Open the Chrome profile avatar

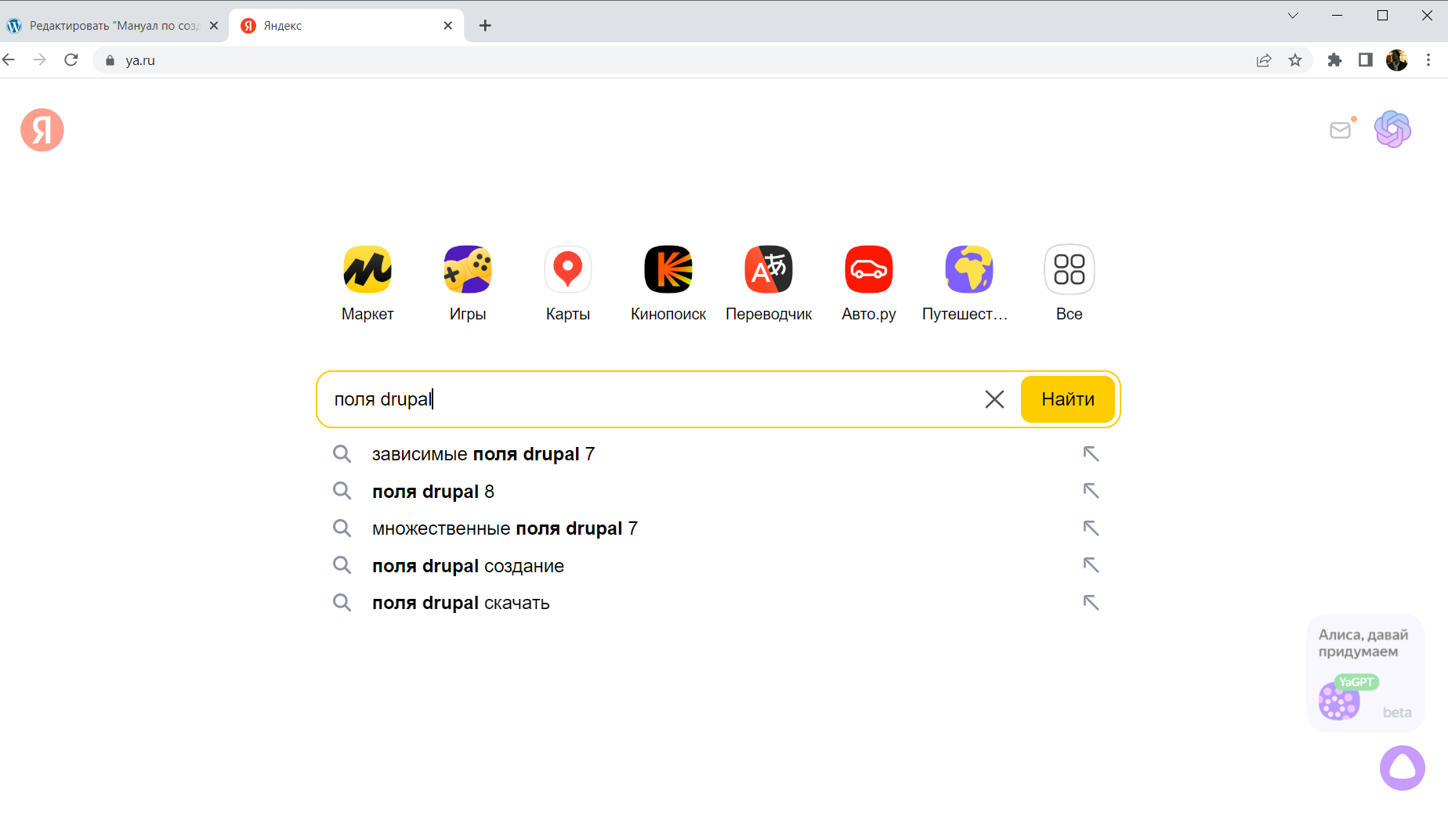(x=1397, y=60)
